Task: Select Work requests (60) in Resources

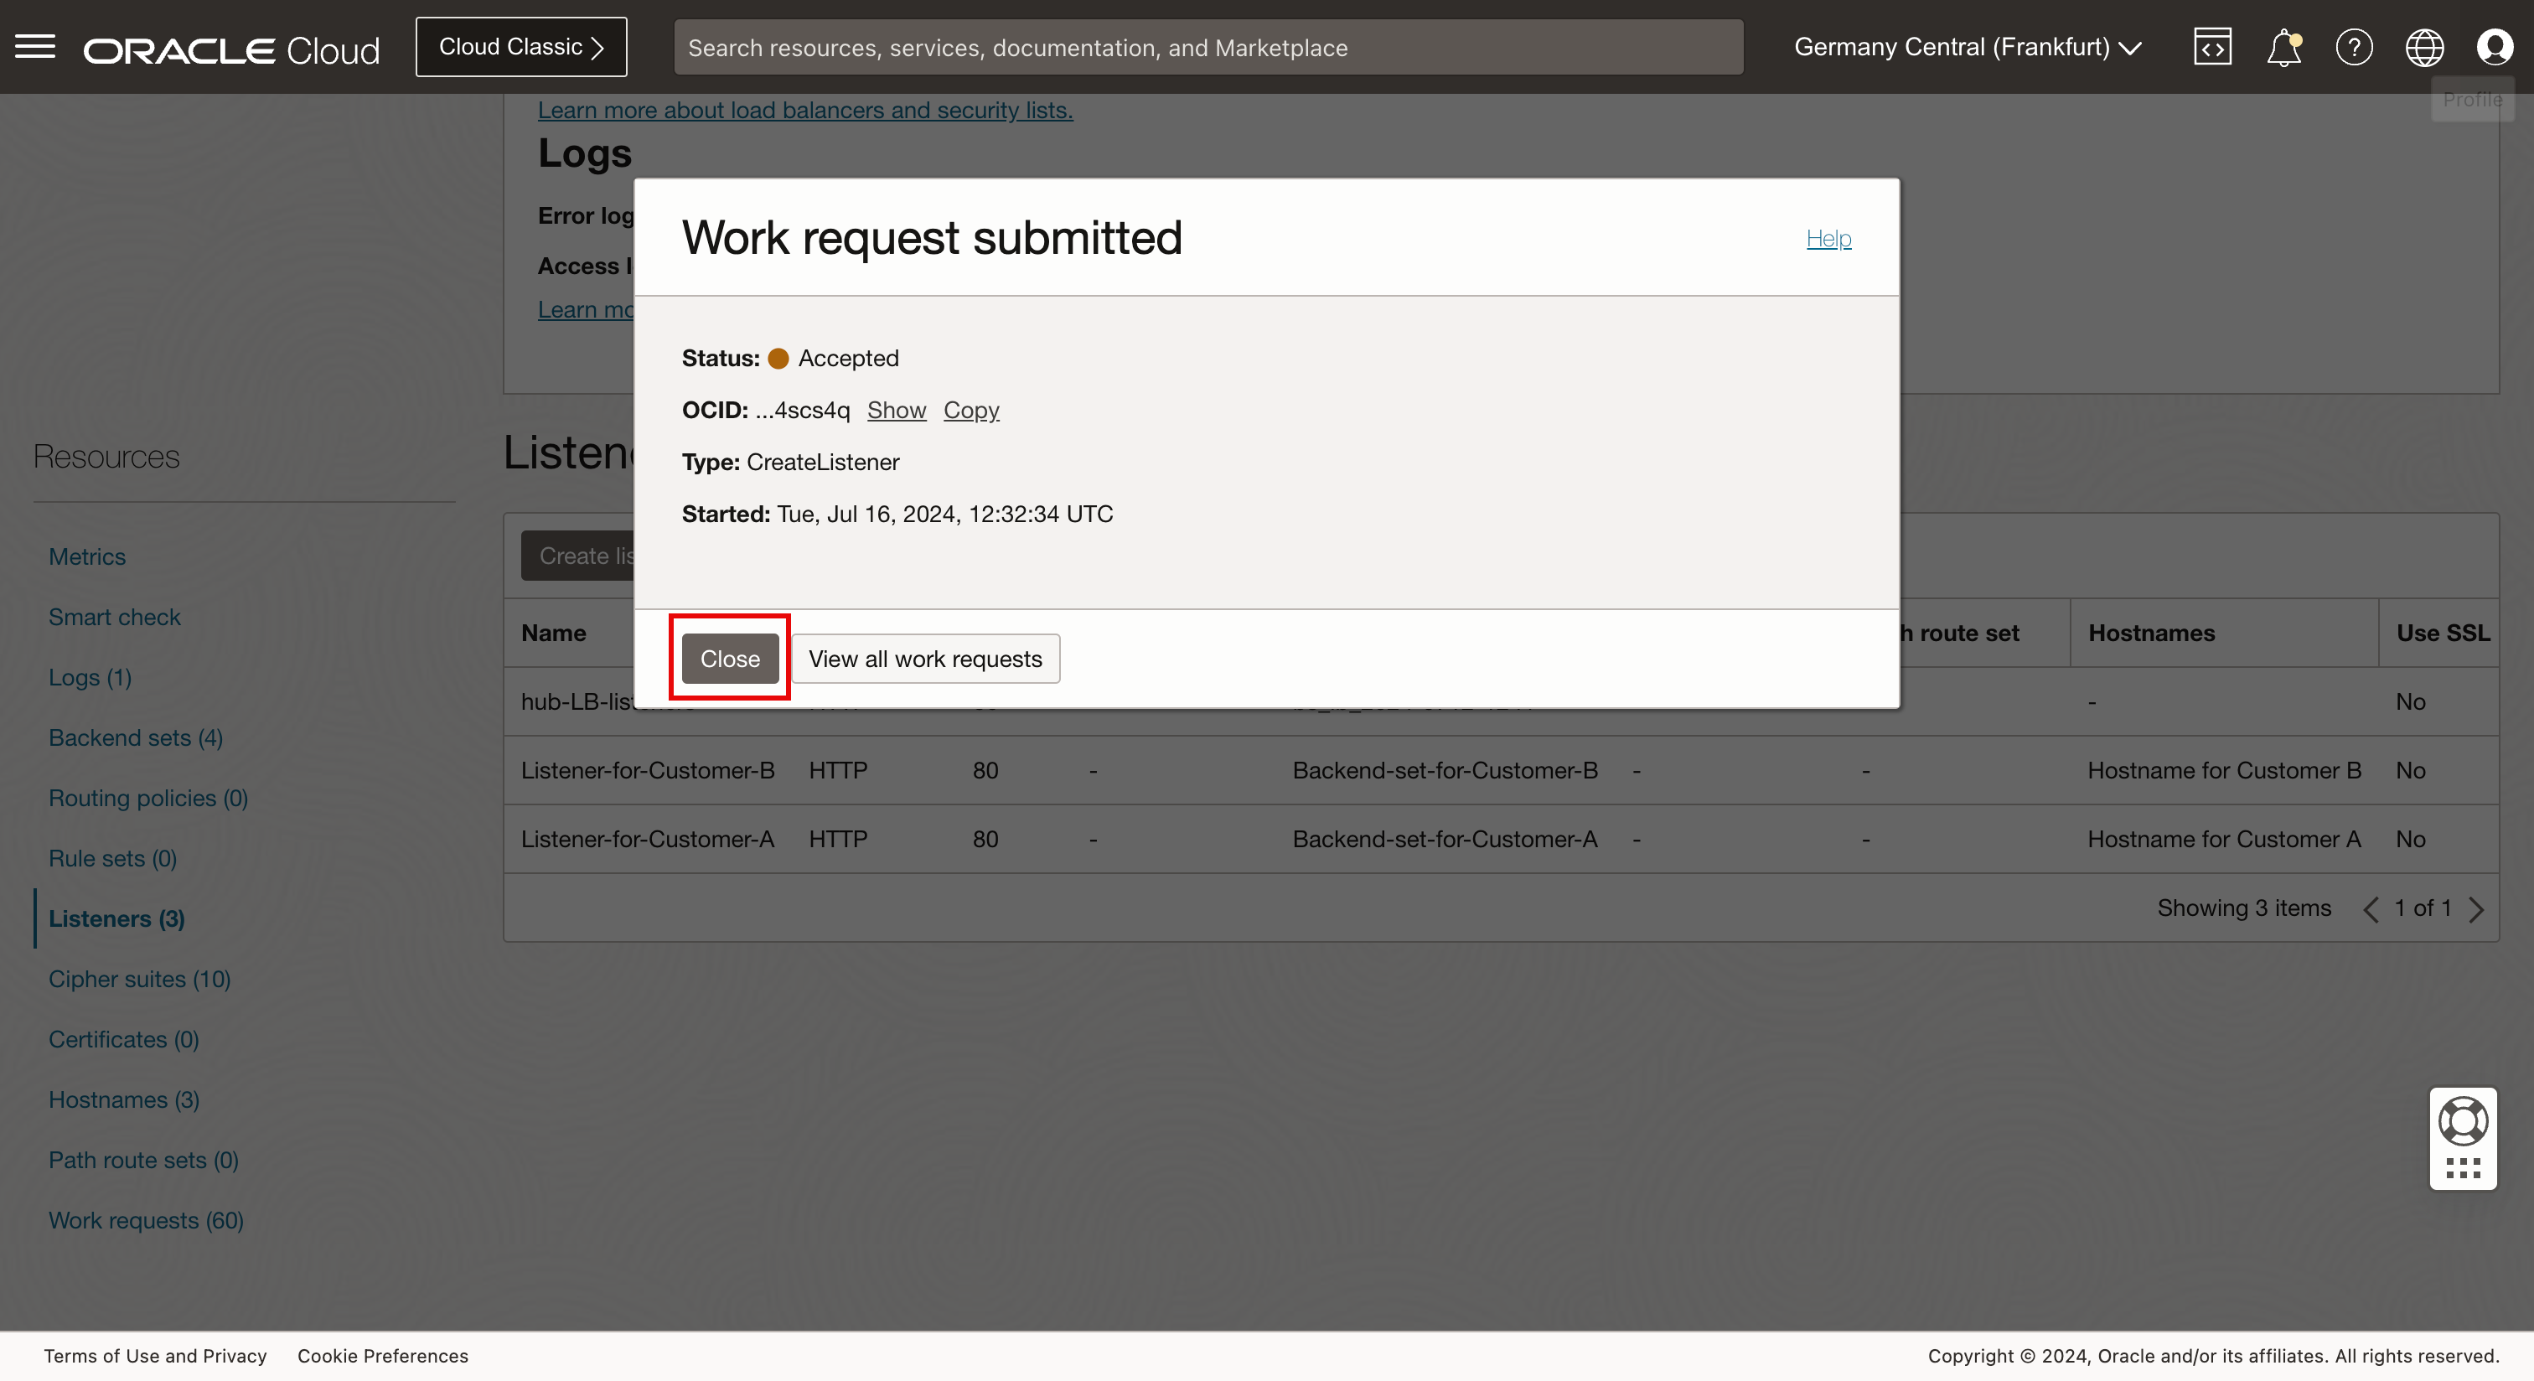Action: click(146, 1219)
